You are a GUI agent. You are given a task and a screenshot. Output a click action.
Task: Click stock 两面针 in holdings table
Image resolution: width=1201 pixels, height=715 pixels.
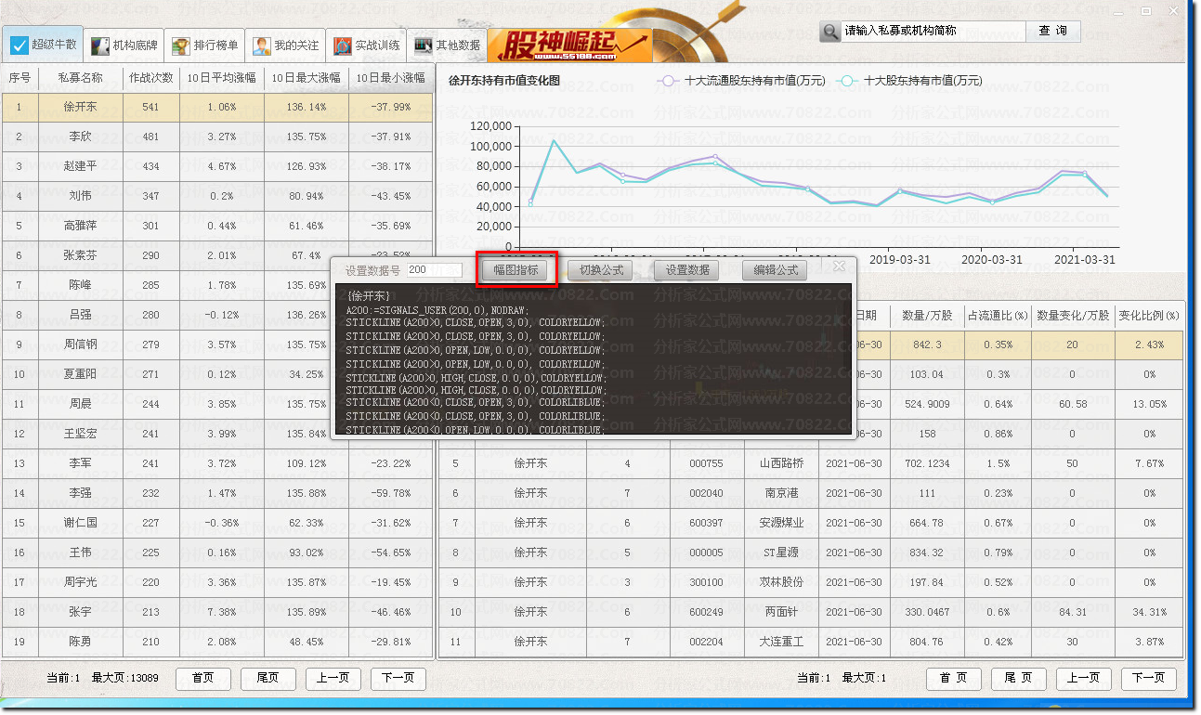[x=781, y=612]
